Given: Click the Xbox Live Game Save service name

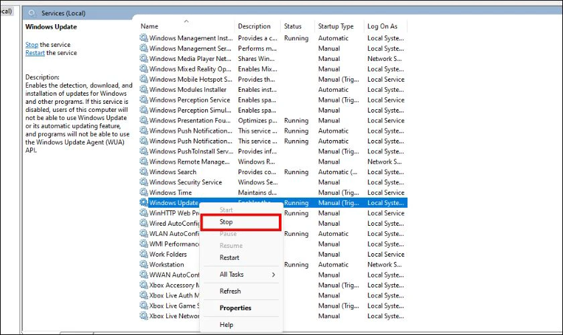Looking at the screenshot, I should (174, 306).
